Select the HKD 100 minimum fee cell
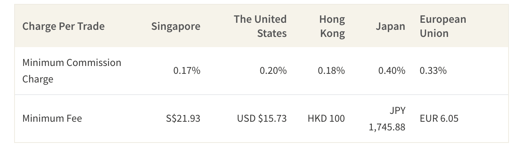 [x=326, y=118]
